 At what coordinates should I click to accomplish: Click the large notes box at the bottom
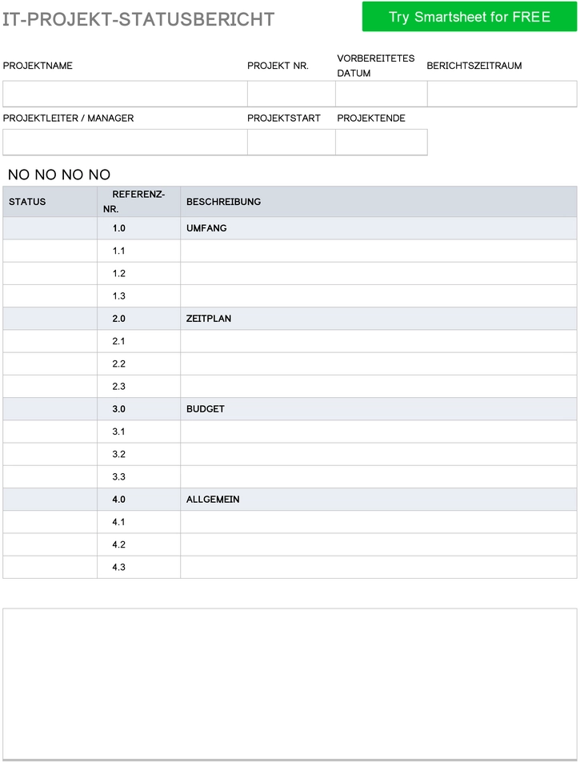(290, 684)
